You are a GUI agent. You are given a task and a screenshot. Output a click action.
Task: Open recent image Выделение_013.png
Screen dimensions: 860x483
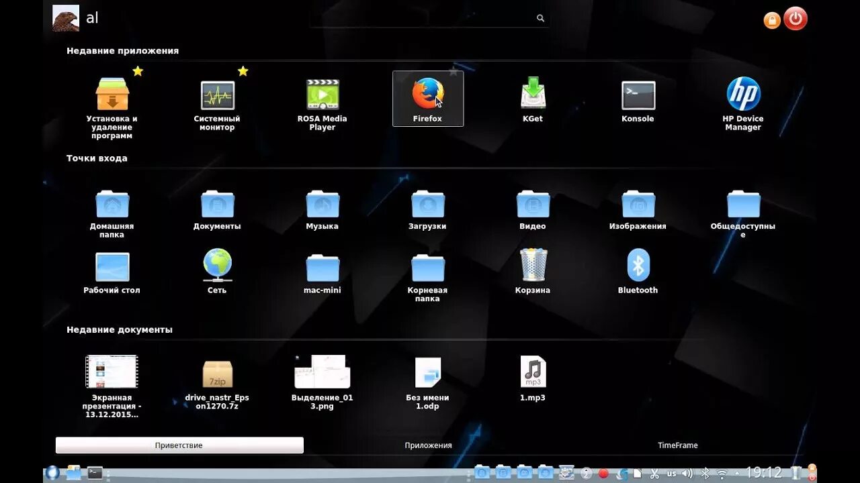click(x=322, y=382)
